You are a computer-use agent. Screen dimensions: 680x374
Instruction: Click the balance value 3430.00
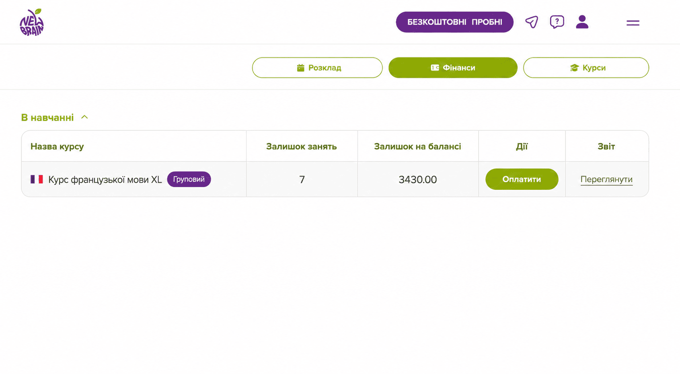pyautogui.click(x=417, y=179)
